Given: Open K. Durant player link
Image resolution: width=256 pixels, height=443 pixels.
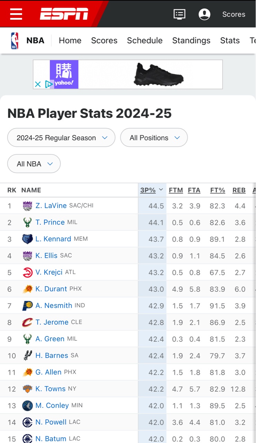Looking at the screenshot, I should point(51,289).
